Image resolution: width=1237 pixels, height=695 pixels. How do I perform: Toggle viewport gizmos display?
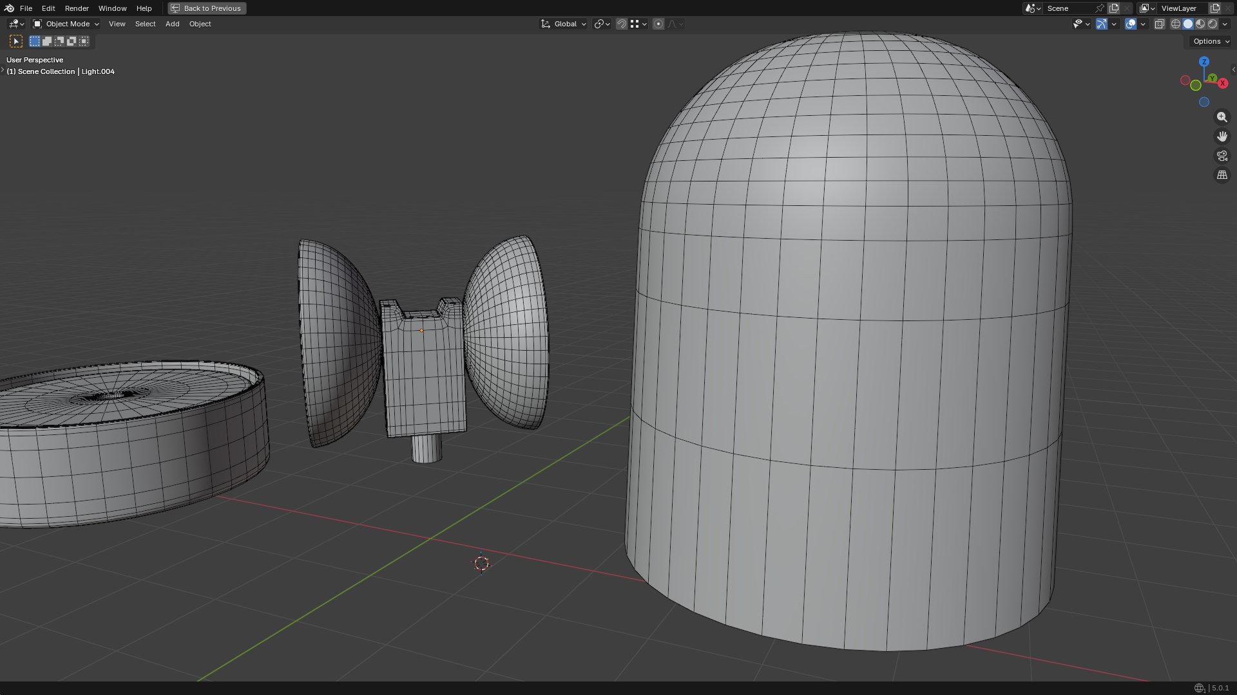click(1102, 24)
